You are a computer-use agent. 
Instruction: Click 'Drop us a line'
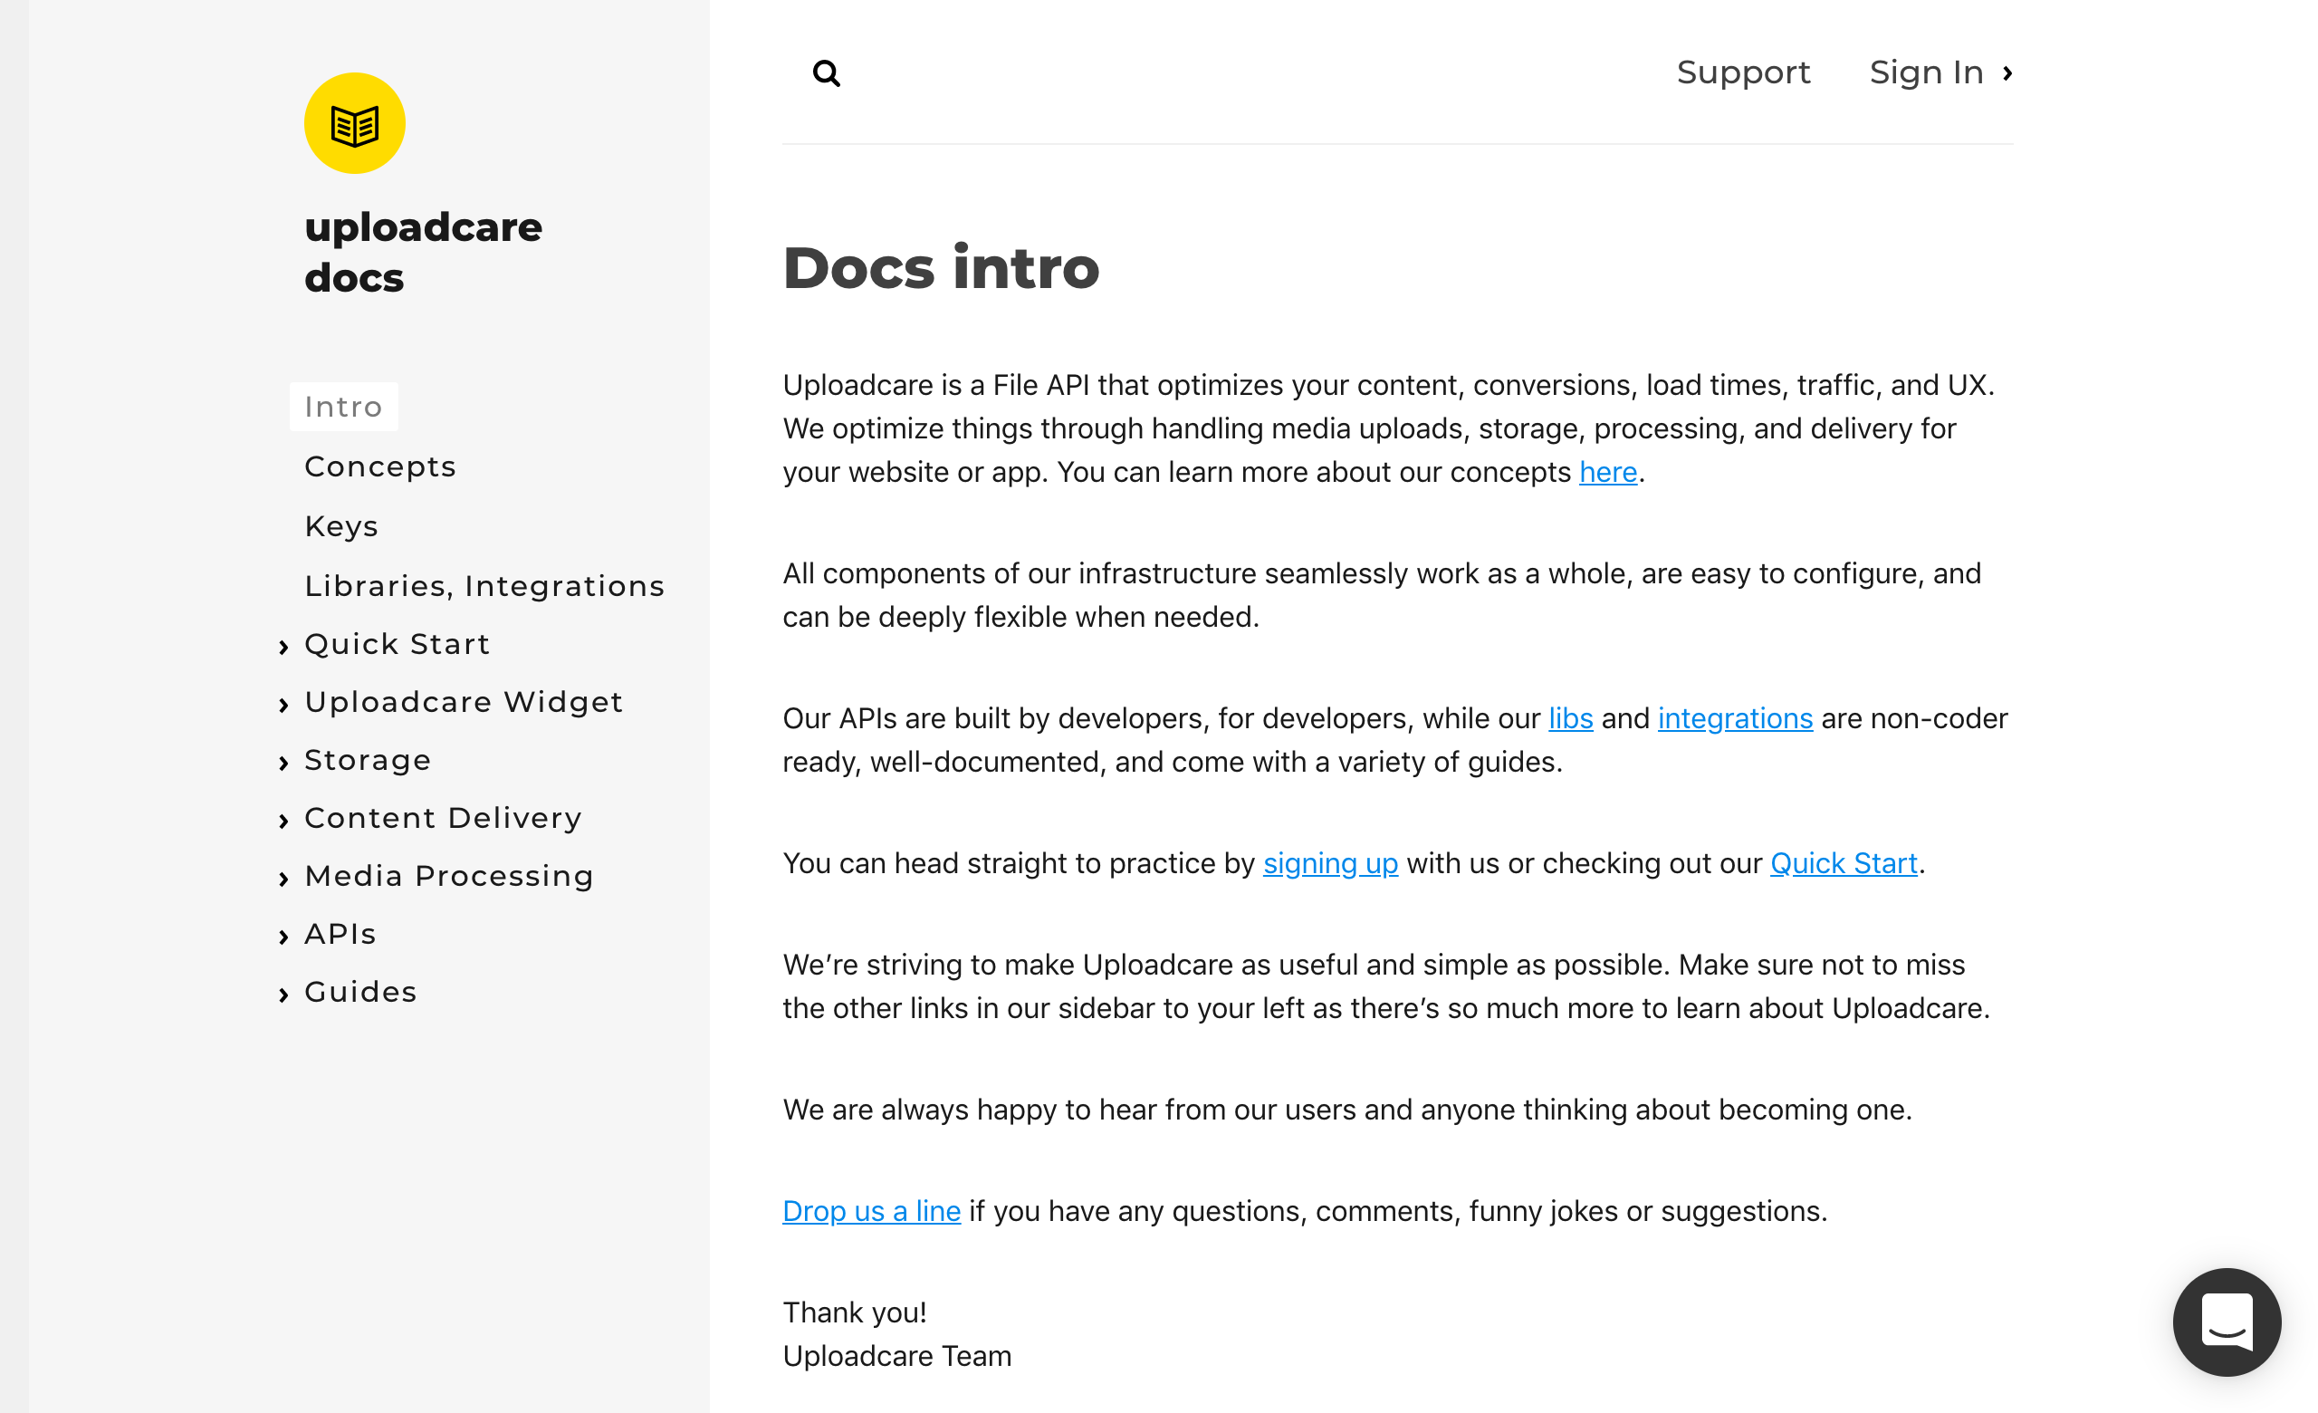(x=870, y=1212)
